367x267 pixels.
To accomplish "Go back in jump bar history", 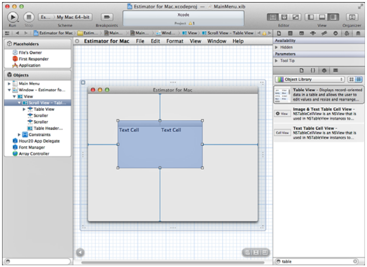I will 17,33.
